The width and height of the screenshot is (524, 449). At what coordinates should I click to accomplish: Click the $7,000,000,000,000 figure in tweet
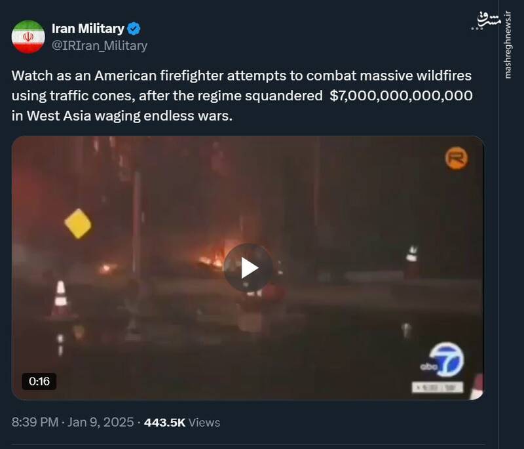pyautogui.click(x=401, y=96)
